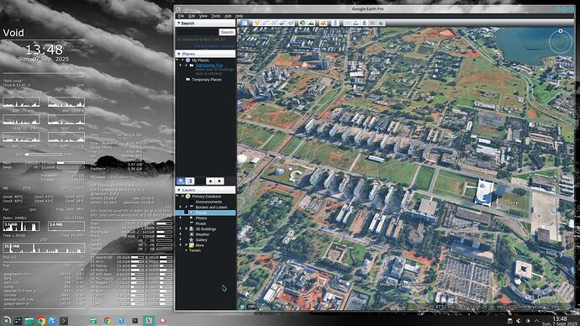Expand the Sightseeing Tour folder

point(181,65)
